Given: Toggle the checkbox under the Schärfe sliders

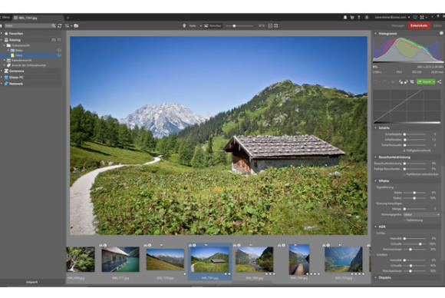Looking at the screenshot, I should point(404,151).
